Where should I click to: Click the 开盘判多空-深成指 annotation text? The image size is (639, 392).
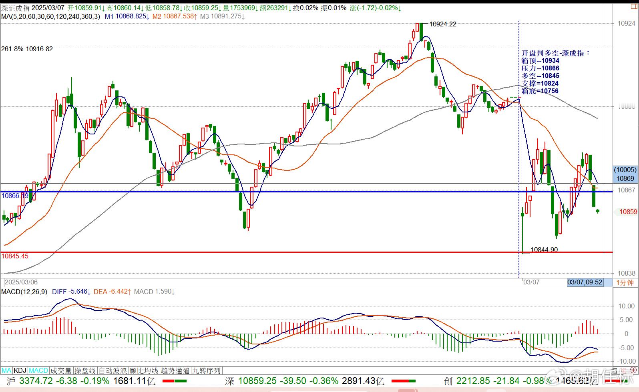[556, 53]
